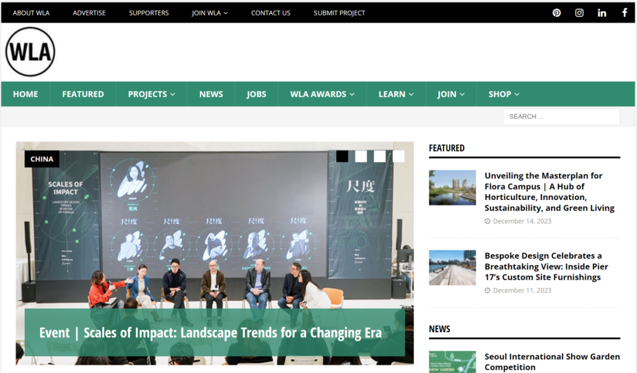Image resolution: width=637 pixels, height=373 pixels.
Task: Expand the PROJECTS dropdown menu
Action: (x=152, y=94)
